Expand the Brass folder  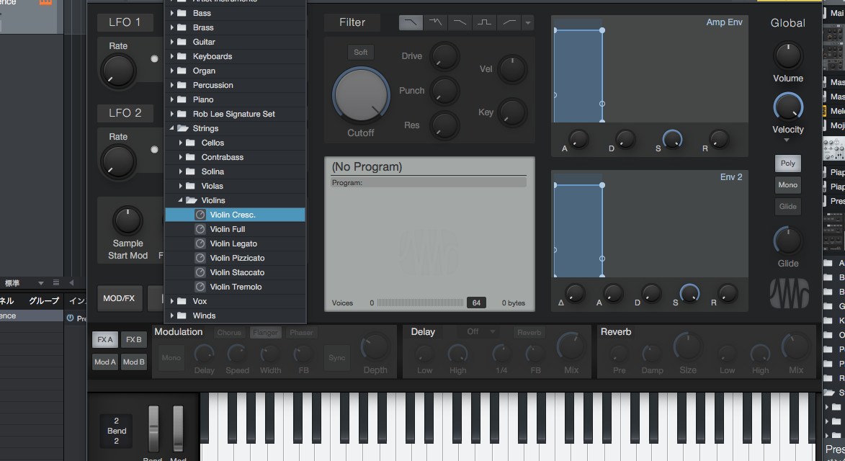(x=172, y=27)
